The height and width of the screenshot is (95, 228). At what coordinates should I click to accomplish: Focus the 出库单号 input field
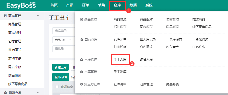click(x=64, y=31)
